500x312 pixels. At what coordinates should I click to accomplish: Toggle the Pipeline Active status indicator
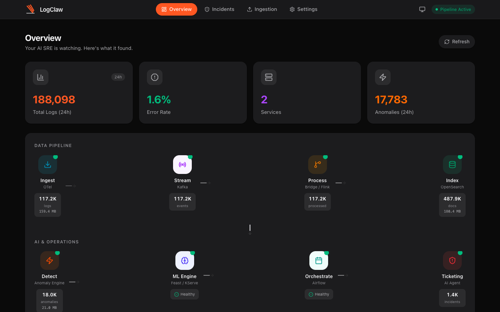(453, 9)
